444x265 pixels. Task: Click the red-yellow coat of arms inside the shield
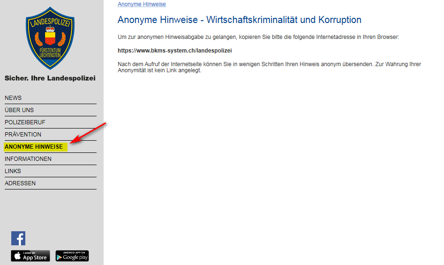pos(50,37)
